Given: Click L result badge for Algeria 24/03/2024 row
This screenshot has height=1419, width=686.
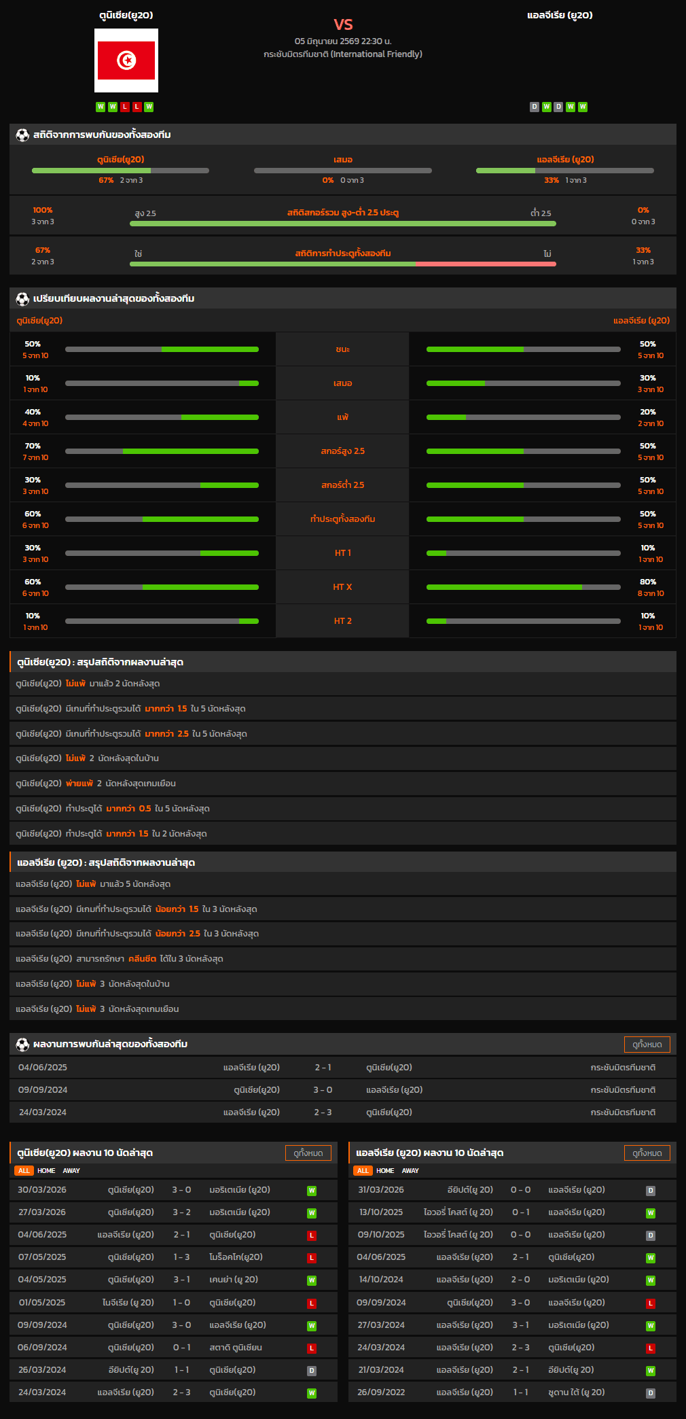Looking at the screenshot, I should (x=651, y=1348).
